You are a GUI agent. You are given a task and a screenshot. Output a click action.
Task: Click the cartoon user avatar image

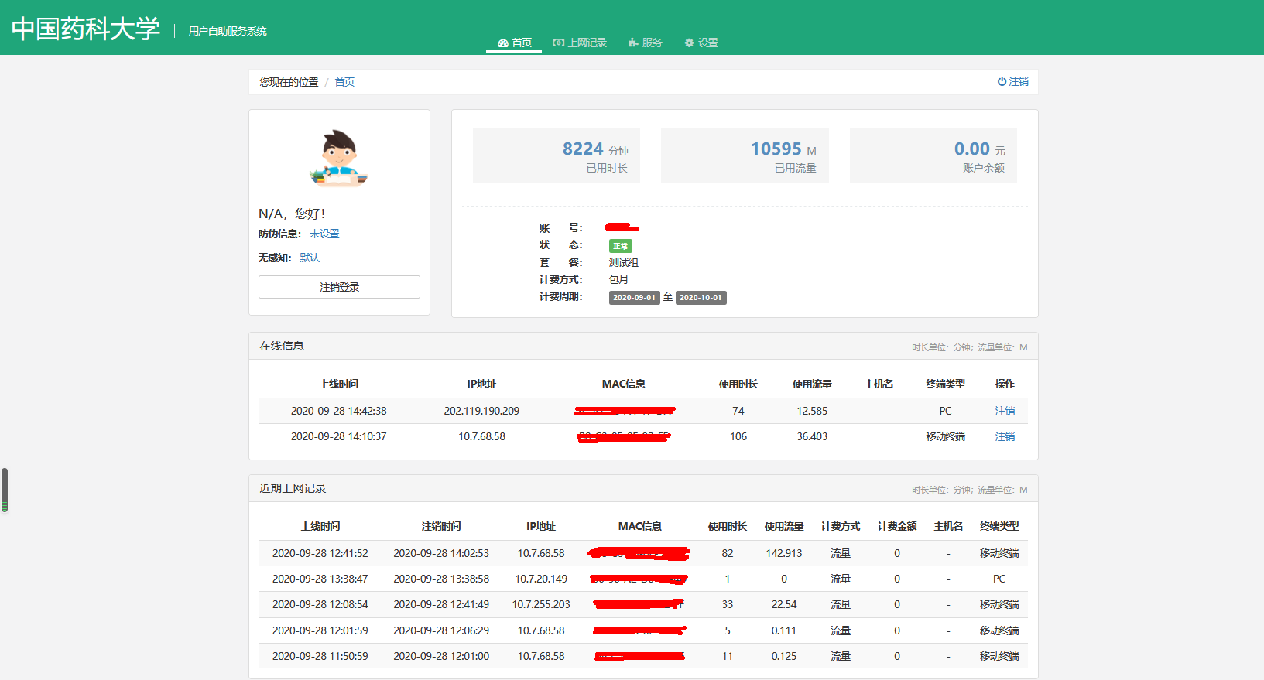[x=339, y=158]
